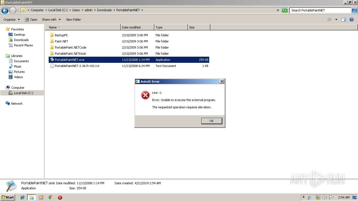Click Favorites in navigation pane
Viewport: 358px width, 201px height.
pos(17,29)
